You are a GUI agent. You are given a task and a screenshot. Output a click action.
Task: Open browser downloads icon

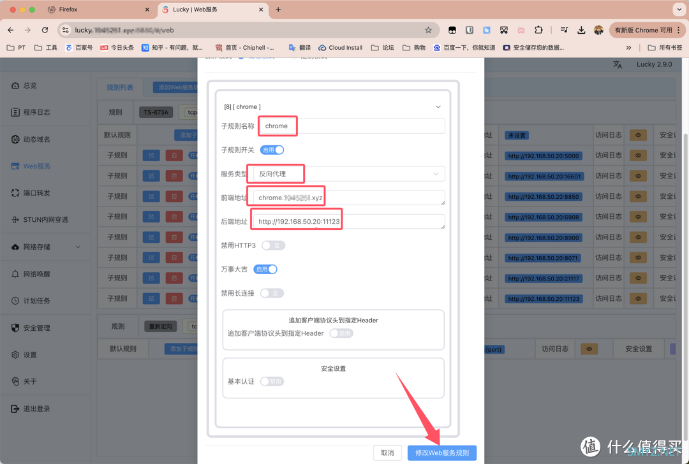click(581, 31)
